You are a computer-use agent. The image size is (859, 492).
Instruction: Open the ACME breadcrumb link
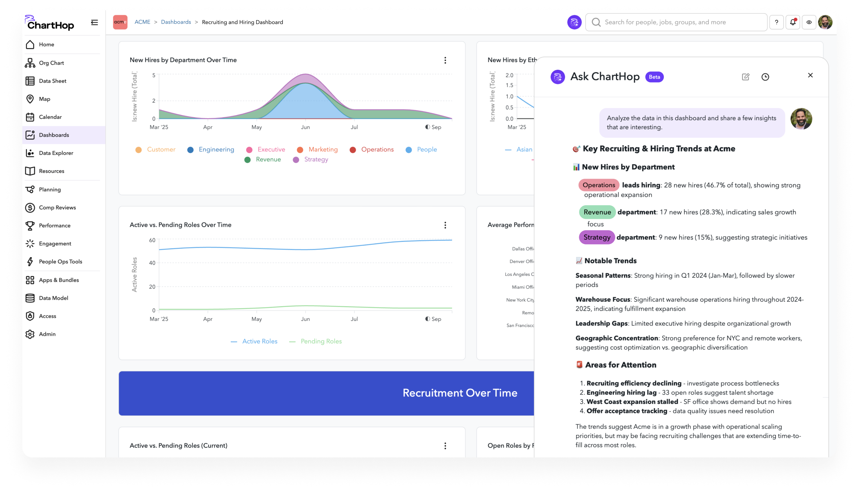142,22
